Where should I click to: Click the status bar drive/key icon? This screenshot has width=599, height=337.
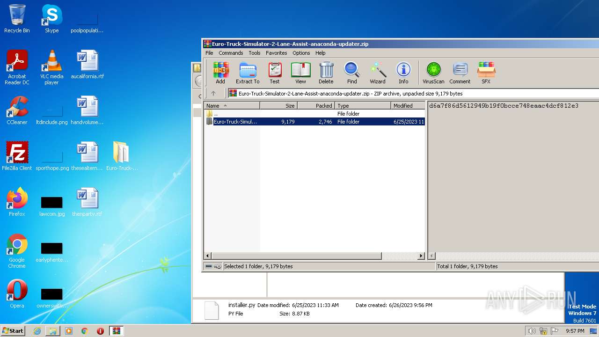tap(213, 266)
